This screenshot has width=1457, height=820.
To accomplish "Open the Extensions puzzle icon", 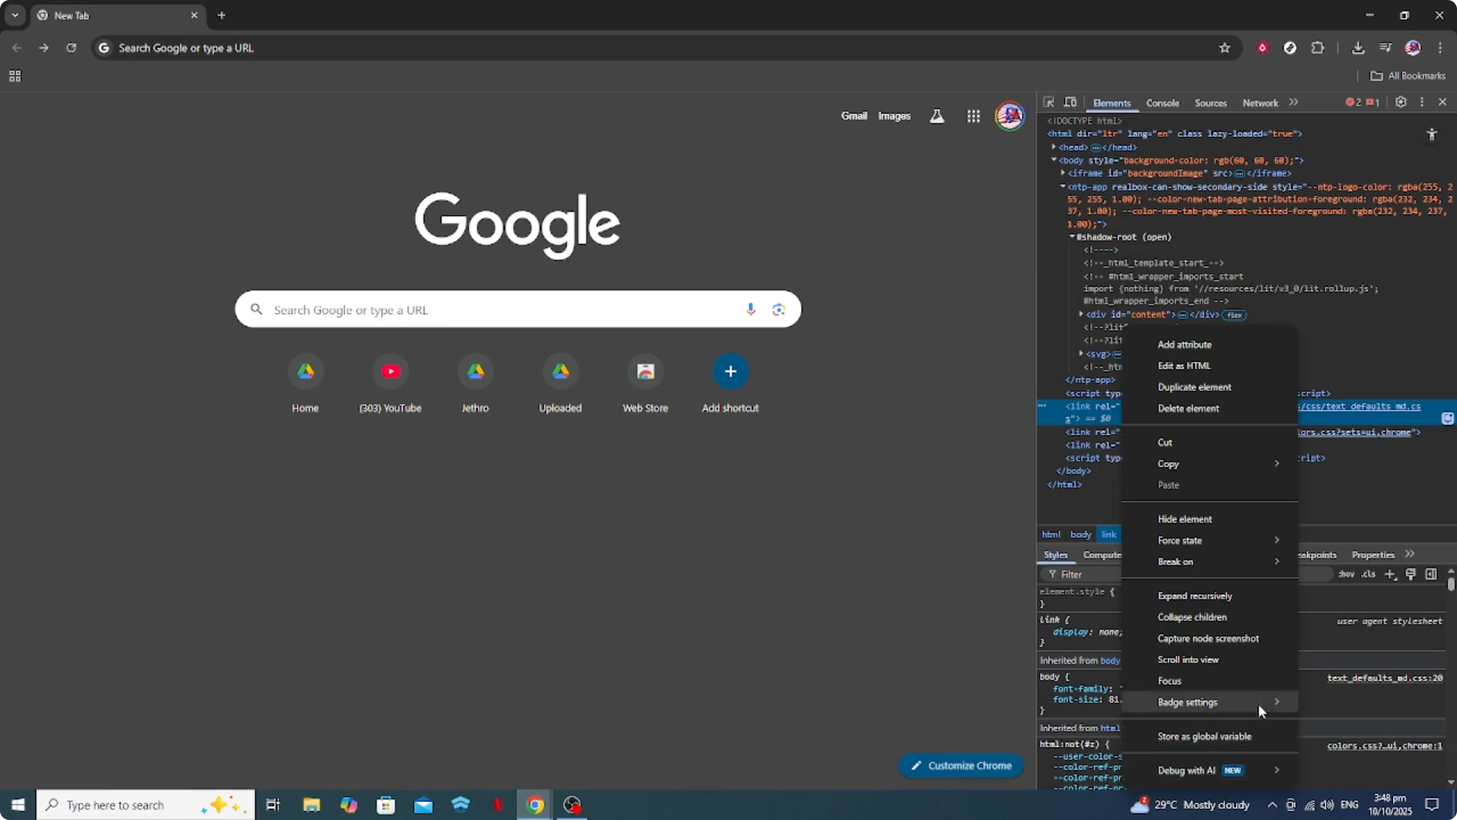I will click(1318, 48).
